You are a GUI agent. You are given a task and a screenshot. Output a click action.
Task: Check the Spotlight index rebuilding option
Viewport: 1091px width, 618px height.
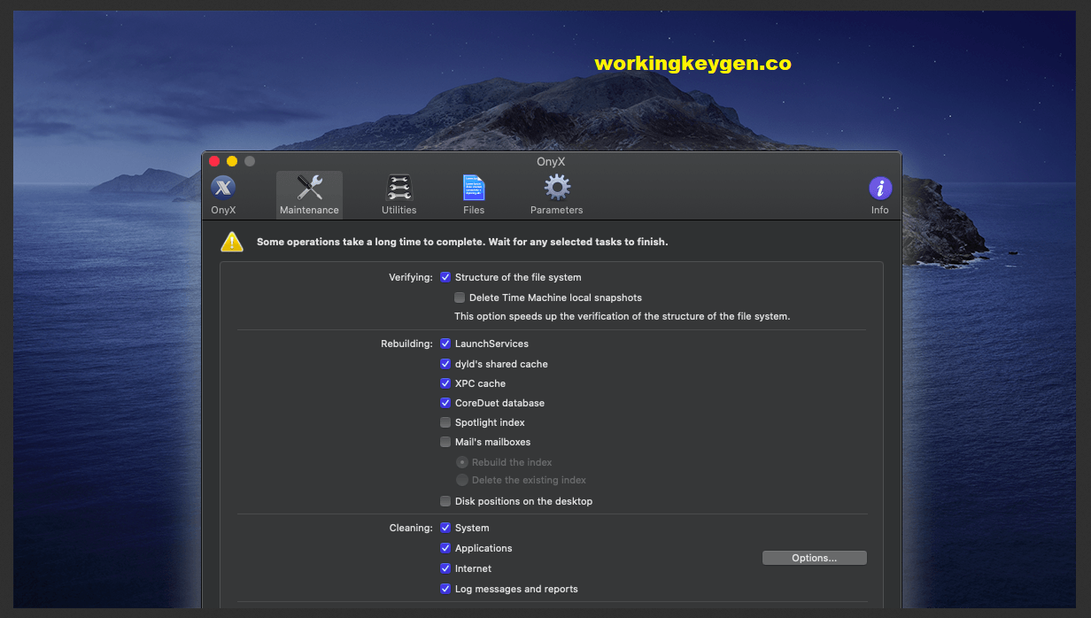[x=445, y=422]
